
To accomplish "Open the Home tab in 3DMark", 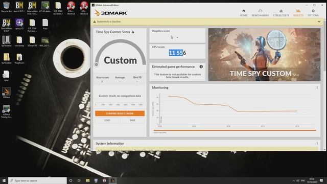I will pyautogui.click(x=243, y=13).
